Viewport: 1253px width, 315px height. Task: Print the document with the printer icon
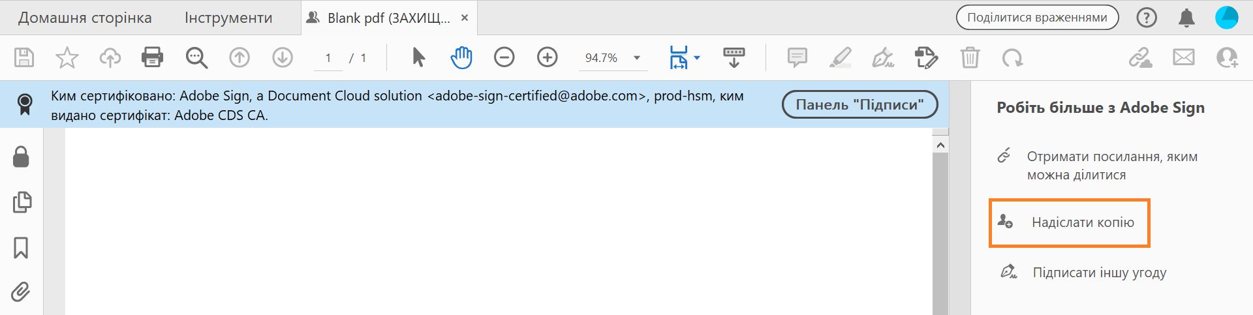[x=152, y=57]
